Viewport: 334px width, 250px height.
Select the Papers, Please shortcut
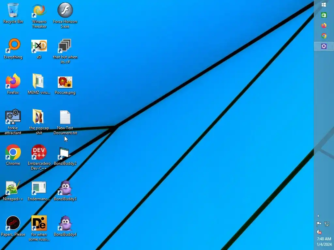tap(13, 226)
